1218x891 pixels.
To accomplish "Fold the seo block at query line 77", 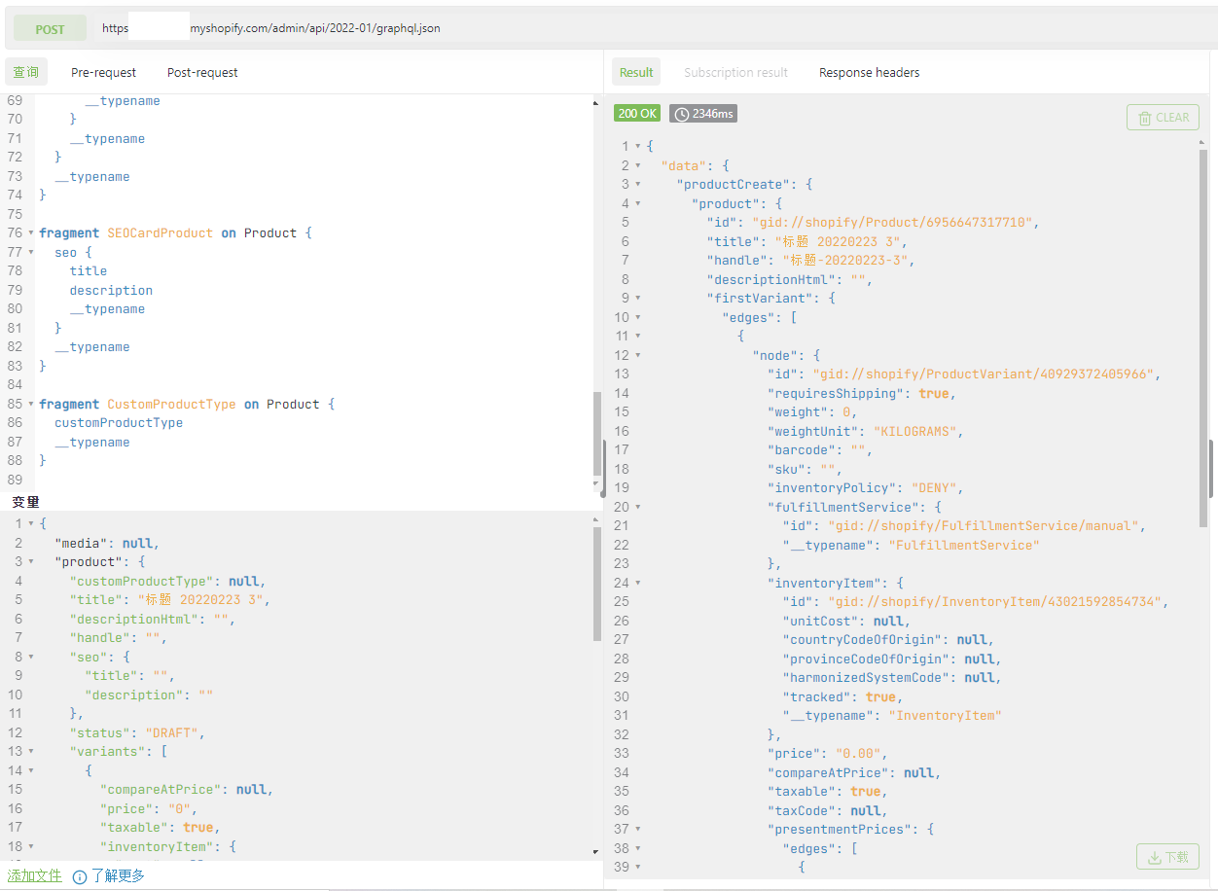I will coord(30,253).
